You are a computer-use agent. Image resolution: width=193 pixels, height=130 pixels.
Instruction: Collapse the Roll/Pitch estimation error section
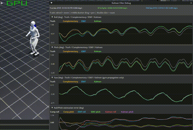52,108
